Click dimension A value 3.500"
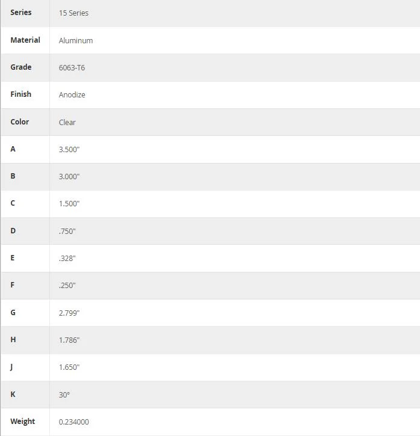The height and width of the screenshot is (436, 420). click(x=69, y=150)
